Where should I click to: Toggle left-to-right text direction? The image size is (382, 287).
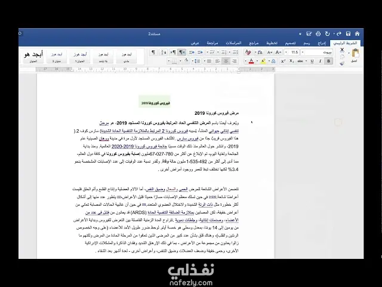(173, 52)
